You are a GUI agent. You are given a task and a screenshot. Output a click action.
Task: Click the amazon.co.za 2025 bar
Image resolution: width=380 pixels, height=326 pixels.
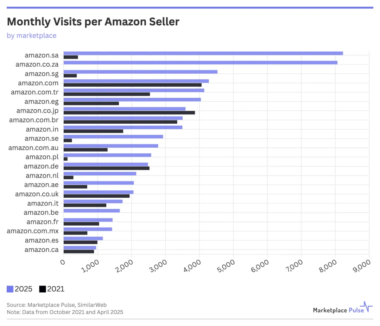click(x=200, y=62)
